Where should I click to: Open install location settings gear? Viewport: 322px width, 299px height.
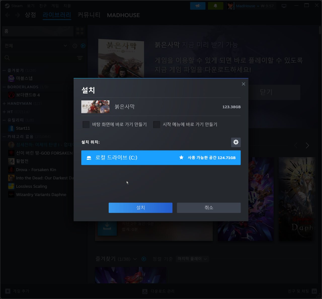236,142
